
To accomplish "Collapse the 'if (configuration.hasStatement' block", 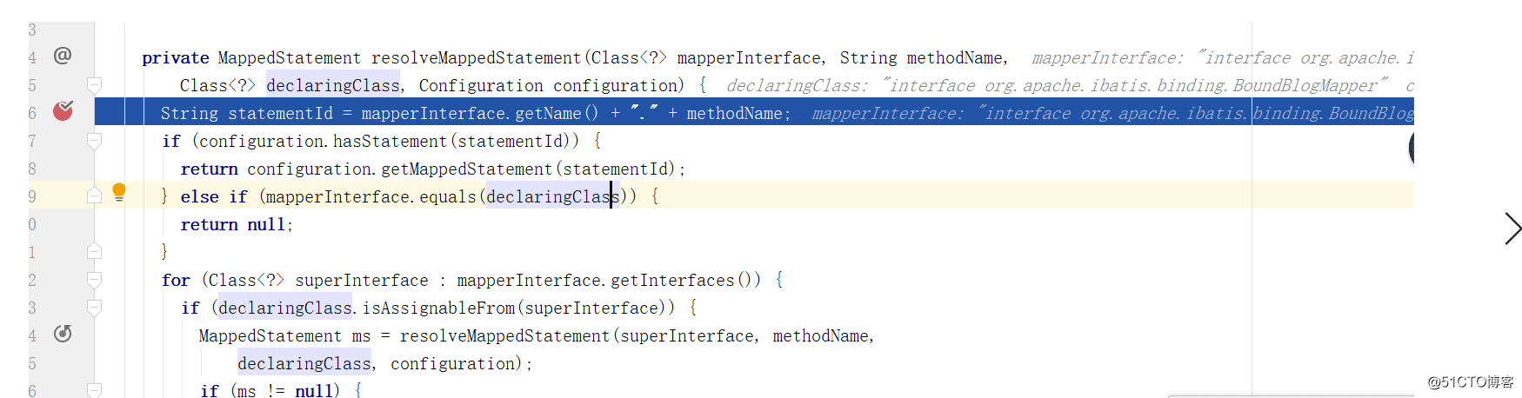I will tap(95, 141).
